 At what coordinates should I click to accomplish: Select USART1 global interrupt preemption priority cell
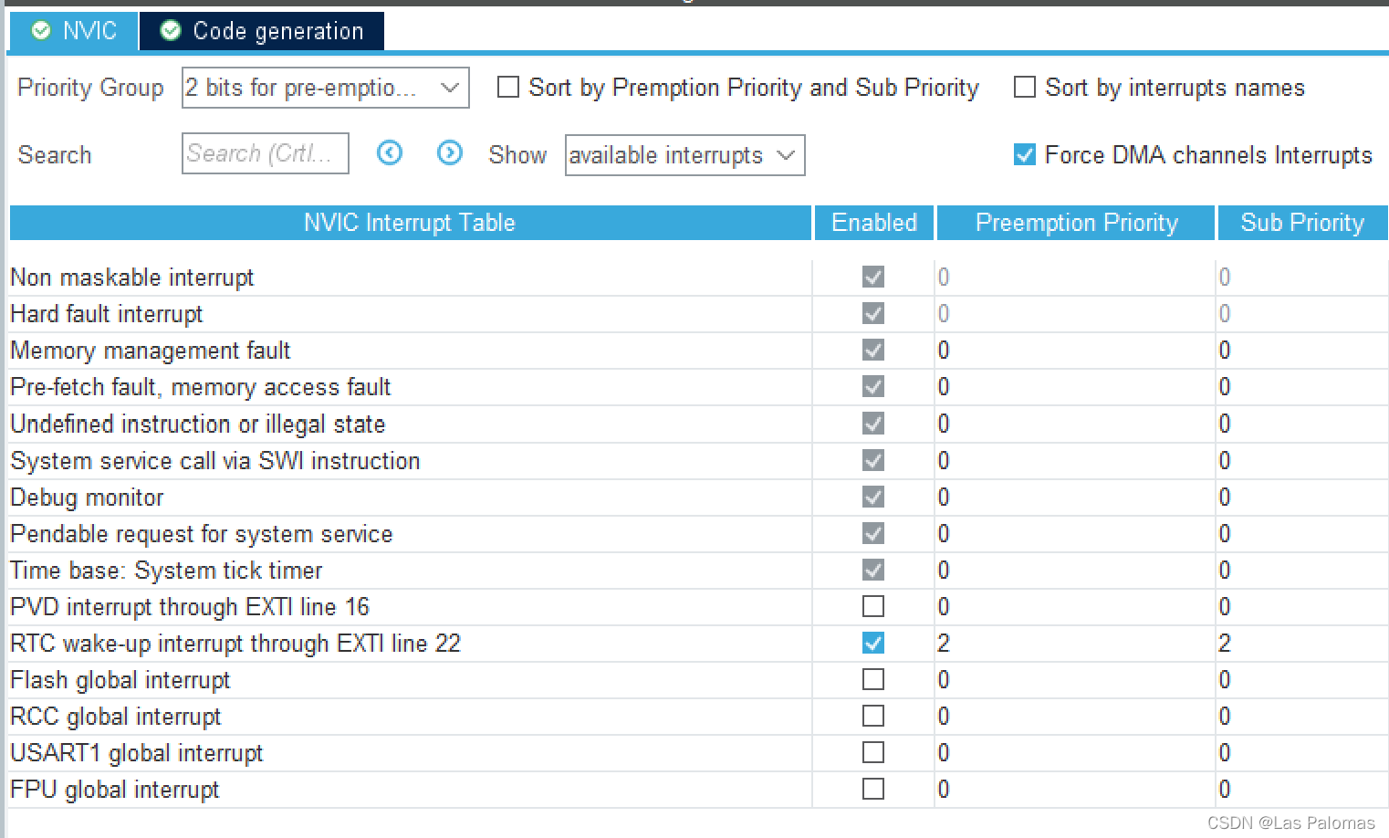1075,753
